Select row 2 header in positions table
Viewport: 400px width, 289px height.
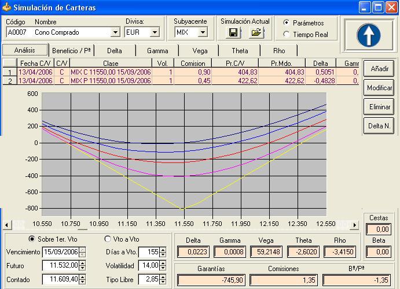[x=10, y=81]
